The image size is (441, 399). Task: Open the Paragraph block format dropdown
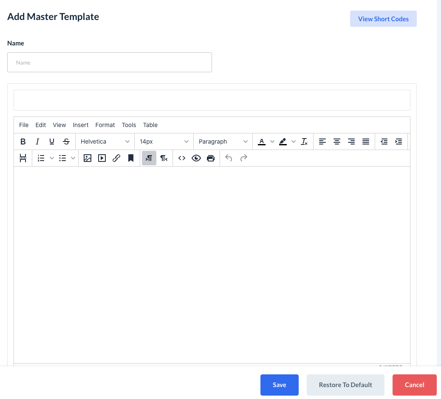click(223, 141)
